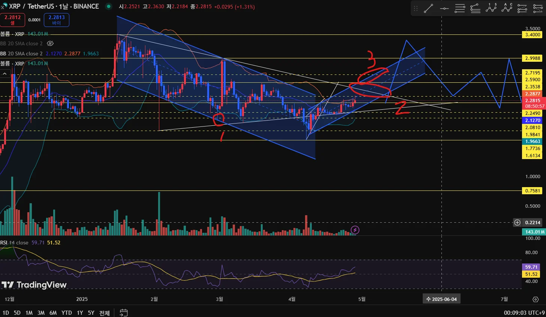The image size is (546, 317).
Task: Select the YTD time range
Action: click(66, 313)
